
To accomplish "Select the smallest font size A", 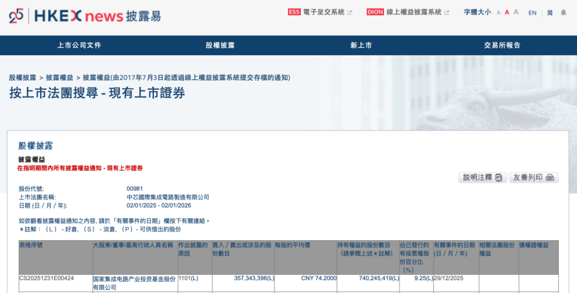I will [498, 13].
